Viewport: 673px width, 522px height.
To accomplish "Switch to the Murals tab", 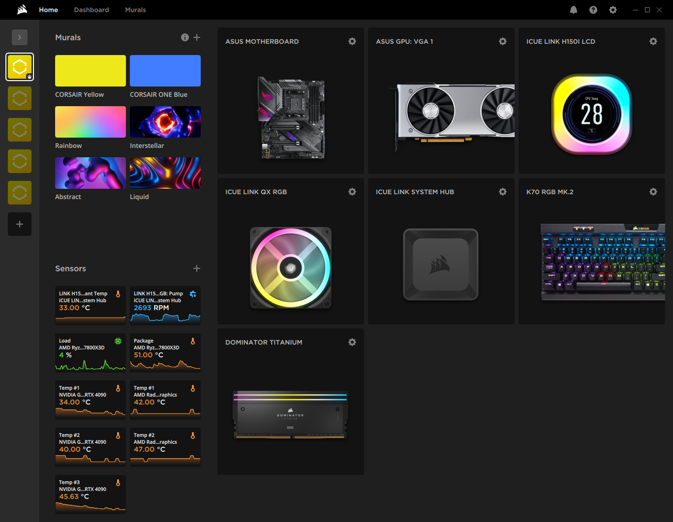I will point(136,10).
